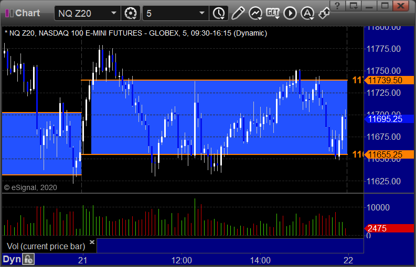Open the Chart window link color icon
The image size is (416, 267).
9,13
